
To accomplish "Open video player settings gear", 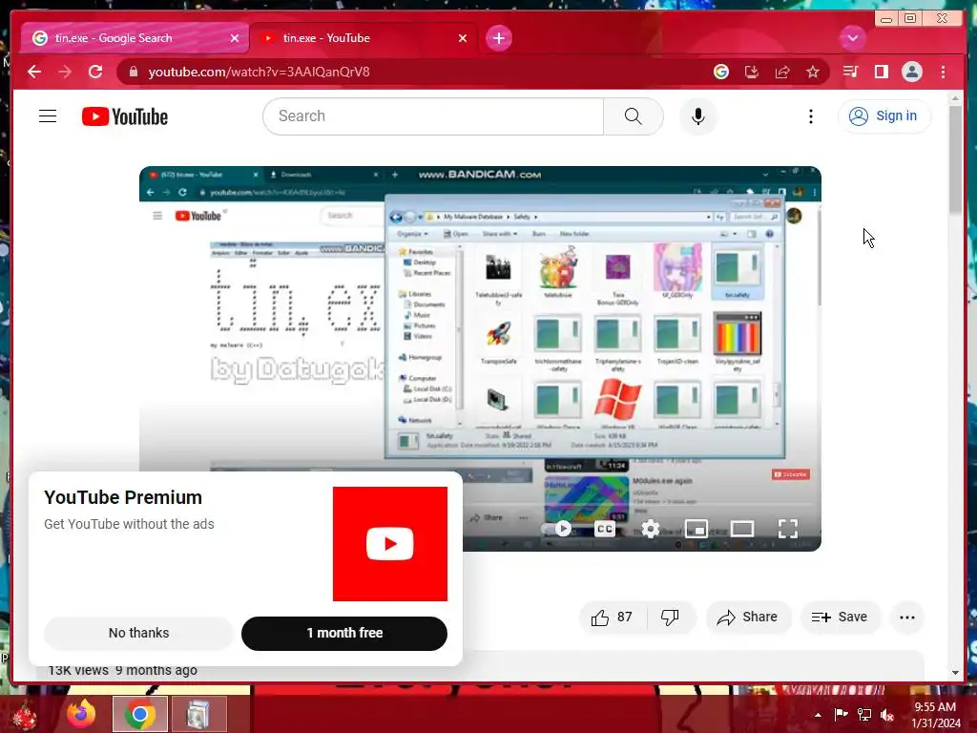I will point(651,529).
